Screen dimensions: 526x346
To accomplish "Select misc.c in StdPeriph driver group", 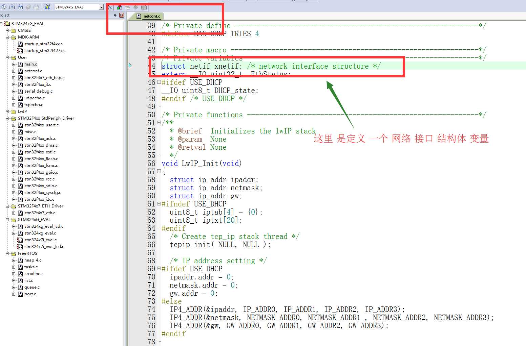I will [30, 132].
